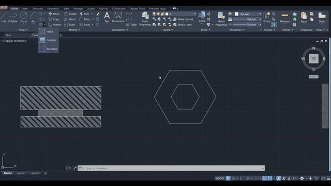Open the Express Tools tab
The height and width of the screenshot is (186, 331).
click(x=137, y=8)
